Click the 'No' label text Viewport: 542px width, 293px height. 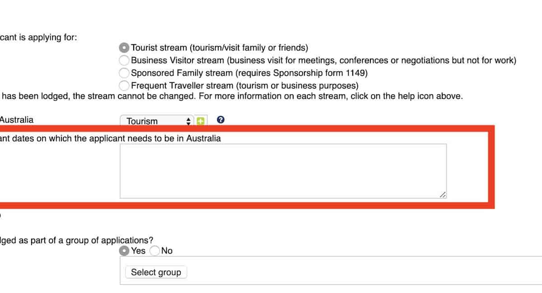[167, 251]
